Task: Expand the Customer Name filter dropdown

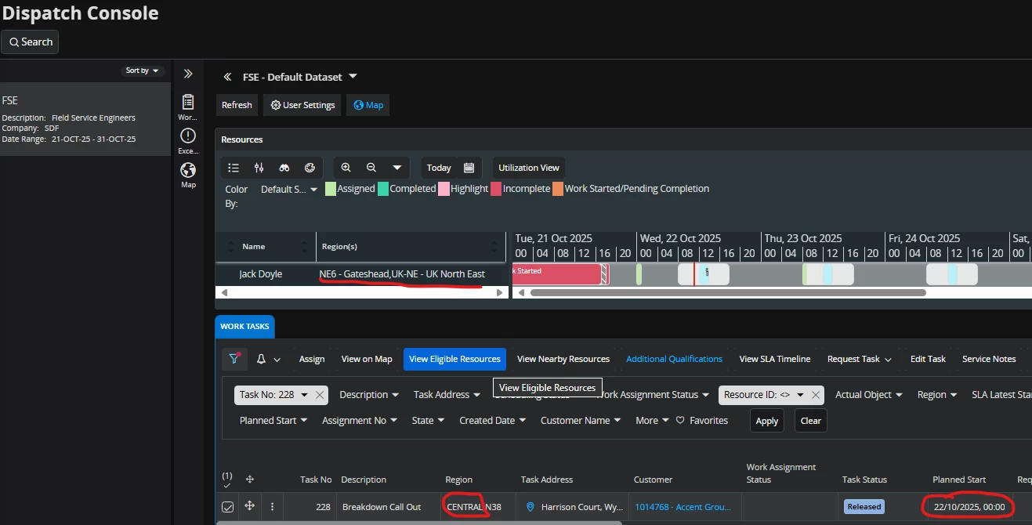Action: tap(581, 421)
